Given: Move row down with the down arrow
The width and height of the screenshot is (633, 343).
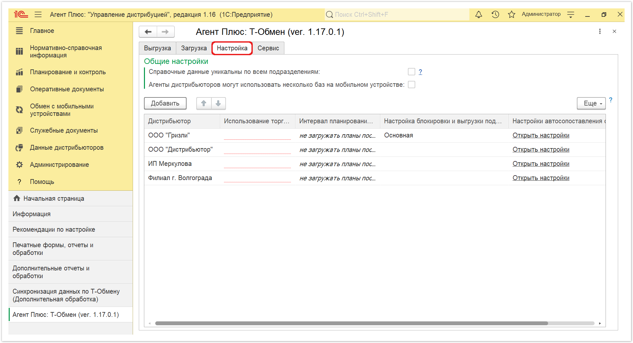Looking at the screenshot, I should [x=218, y=103].
